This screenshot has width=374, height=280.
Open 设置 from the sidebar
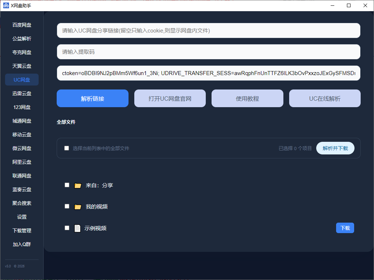tap(22, 217)
